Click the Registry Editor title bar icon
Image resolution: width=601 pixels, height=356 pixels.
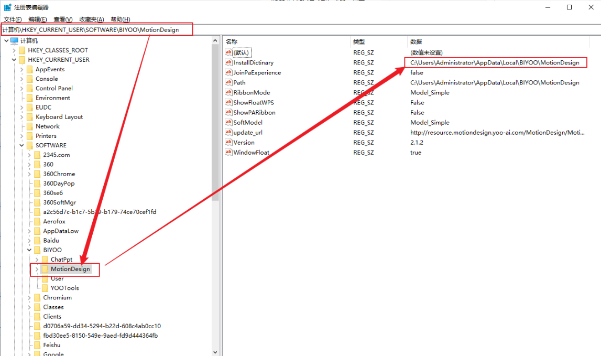pos(7,7)
